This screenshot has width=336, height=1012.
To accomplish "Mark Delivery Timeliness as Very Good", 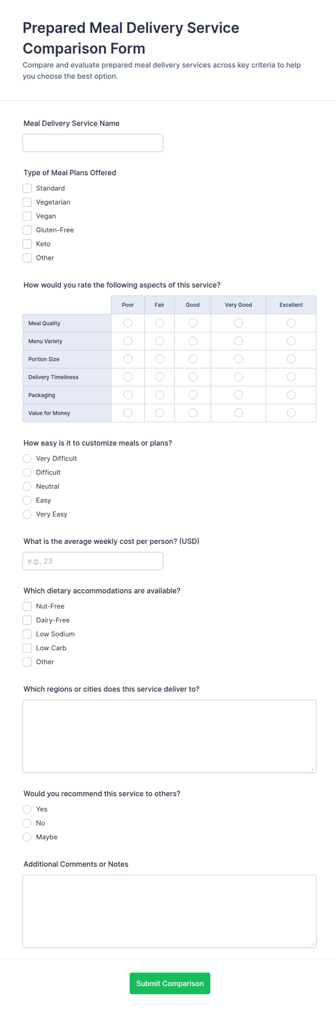I will 238,377.
